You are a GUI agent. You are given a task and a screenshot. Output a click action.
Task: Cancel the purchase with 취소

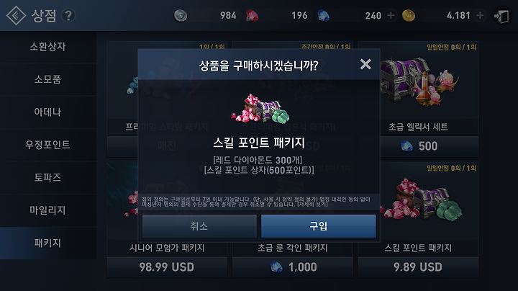tap(199, 226)
